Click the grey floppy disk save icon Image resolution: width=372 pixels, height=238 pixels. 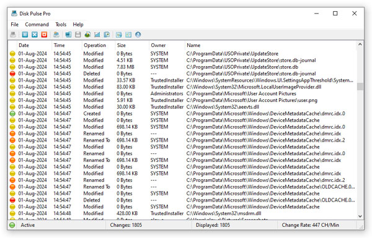pos(78,35)
